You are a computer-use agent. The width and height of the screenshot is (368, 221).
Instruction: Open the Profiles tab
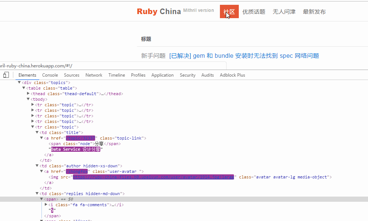(138, 75)
